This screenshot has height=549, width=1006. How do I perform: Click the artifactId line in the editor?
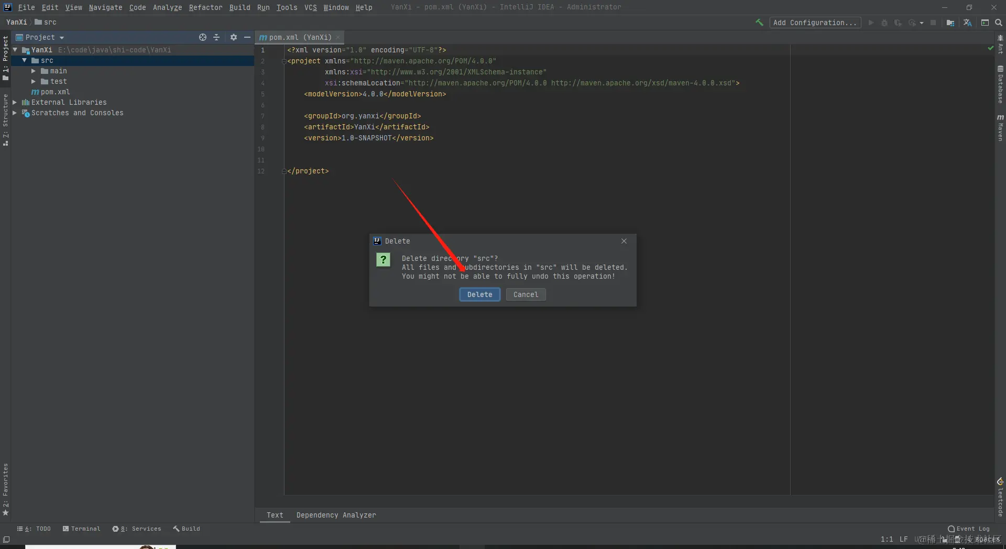tap(367, 127)
